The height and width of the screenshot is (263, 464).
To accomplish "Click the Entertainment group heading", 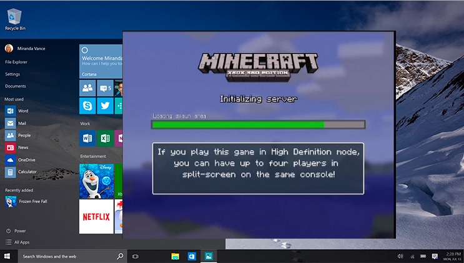I will click(93, 156).
